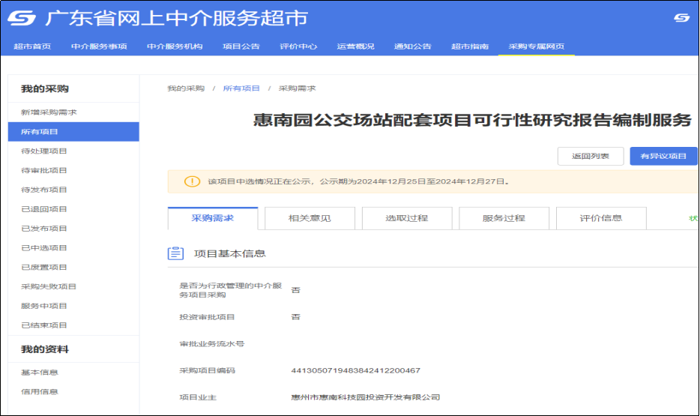
Task: Click the clipboard icon beside 项目基本信息
Action: [176, 253]
